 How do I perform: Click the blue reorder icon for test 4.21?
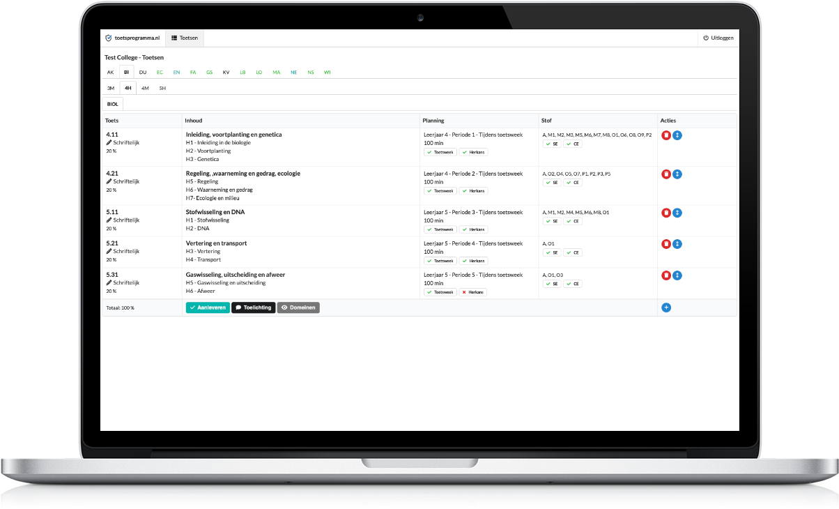677,174
